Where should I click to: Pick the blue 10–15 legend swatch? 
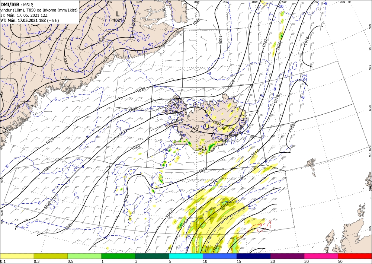(220, 256)
